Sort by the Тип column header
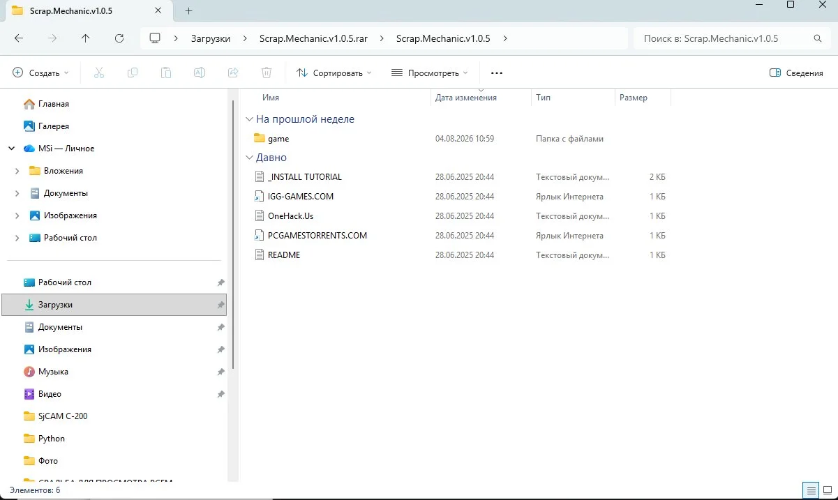 544,98
